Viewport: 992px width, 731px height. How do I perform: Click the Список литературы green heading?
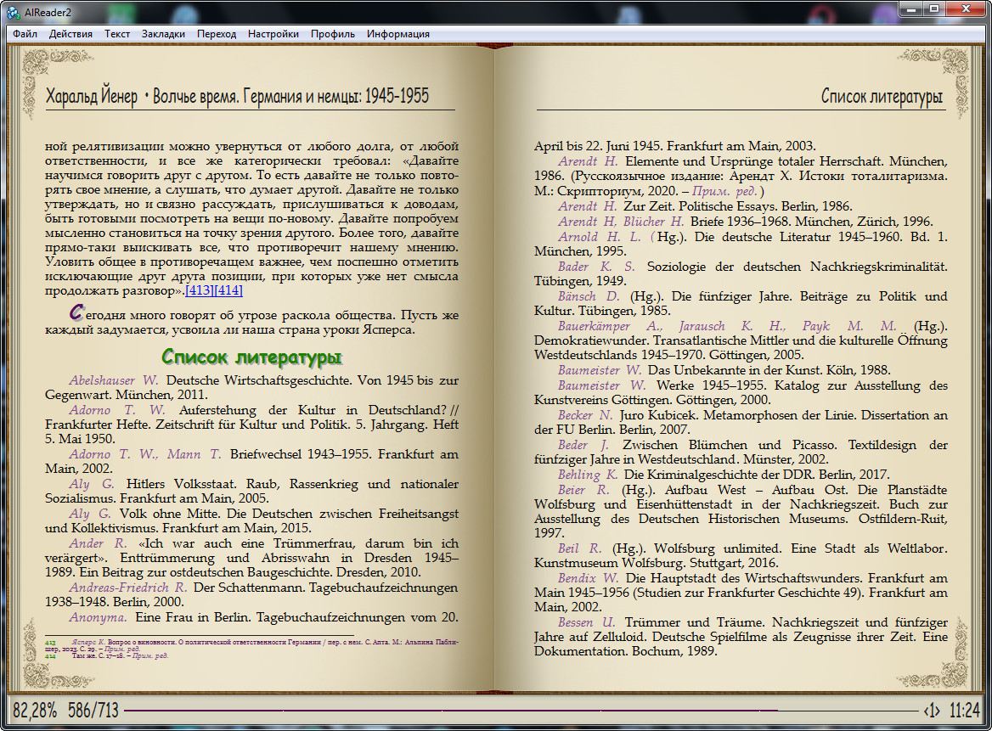(251, 357)
